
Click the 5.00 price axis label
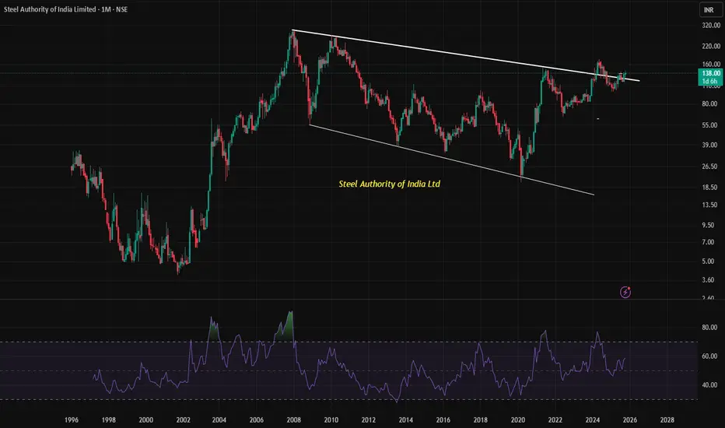708,261
